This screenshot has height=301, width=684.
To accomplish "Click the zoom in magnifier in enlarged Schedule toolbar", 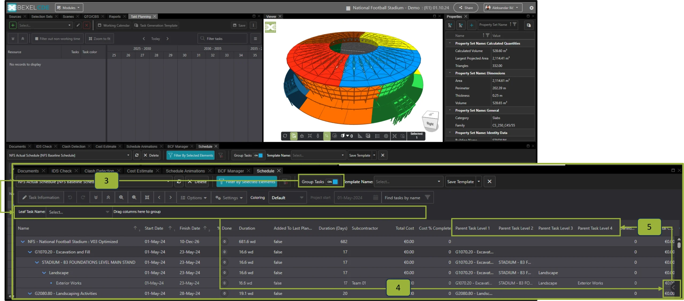I will pos(121,197).
